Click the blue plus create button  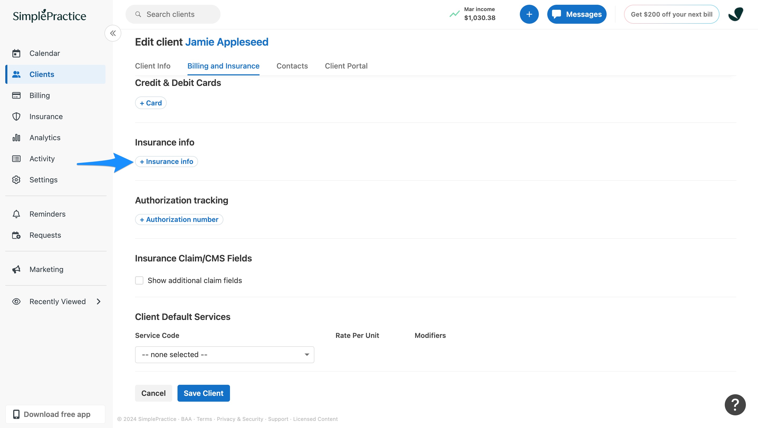529,14
